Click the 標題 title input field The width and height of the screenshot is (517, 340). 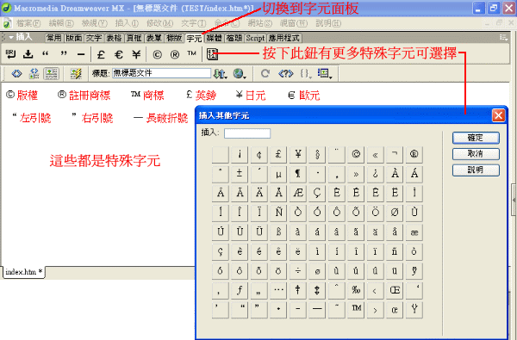pos(161,73)
